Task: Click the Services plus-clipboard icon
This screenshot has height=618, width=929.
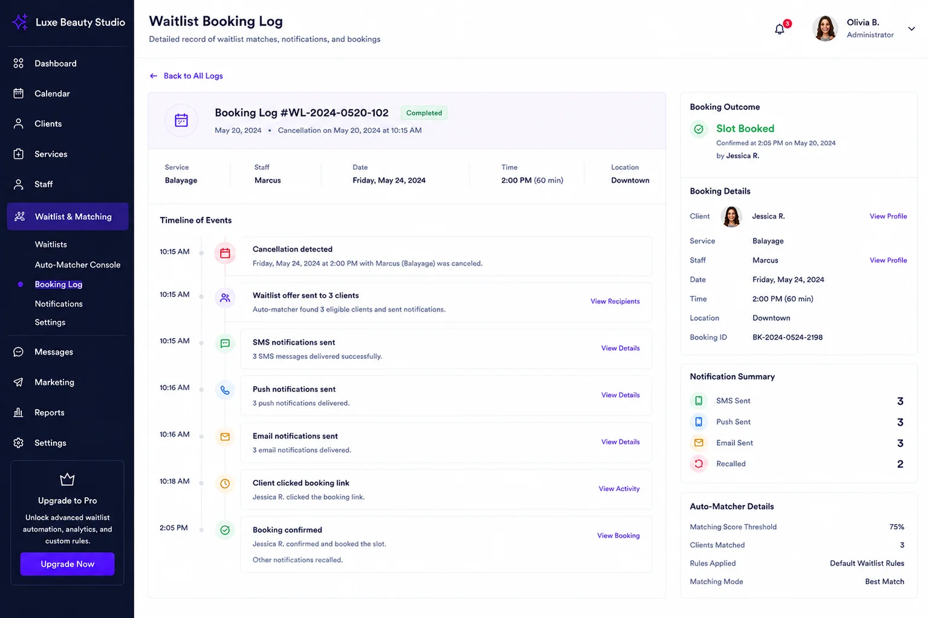Action: [19, 154]
